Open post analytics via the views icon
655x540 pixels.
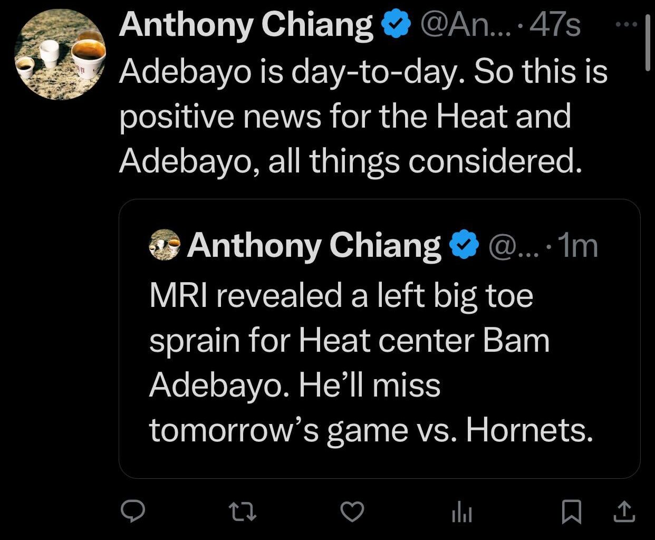point(461,510)
